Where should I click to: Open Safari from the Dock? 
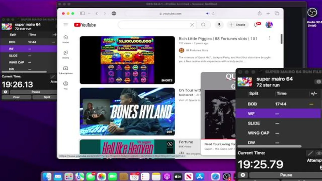tap(216, 176)
